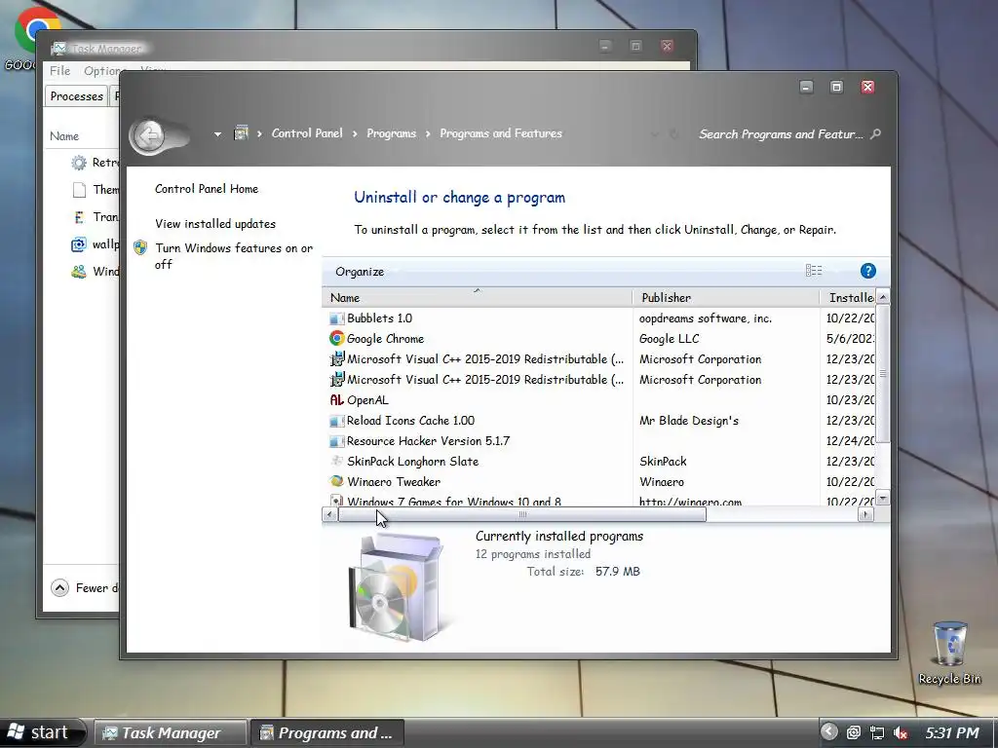Sort by Name column in Task Manager
The image size is (998, 748).
click(64, 136)
